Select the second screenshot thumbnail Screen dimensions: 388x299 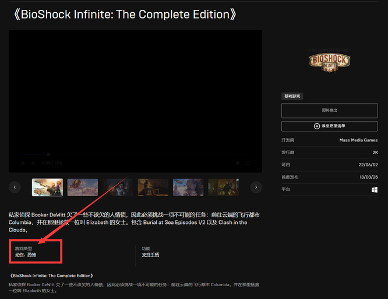click(x=83, y=187)
